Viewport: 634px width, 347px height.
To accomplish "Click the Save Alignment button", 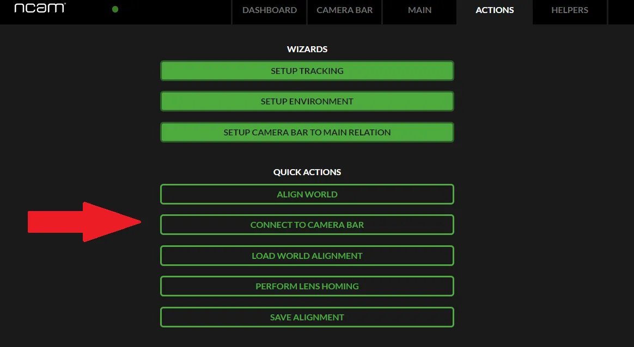I will (307, 317).
